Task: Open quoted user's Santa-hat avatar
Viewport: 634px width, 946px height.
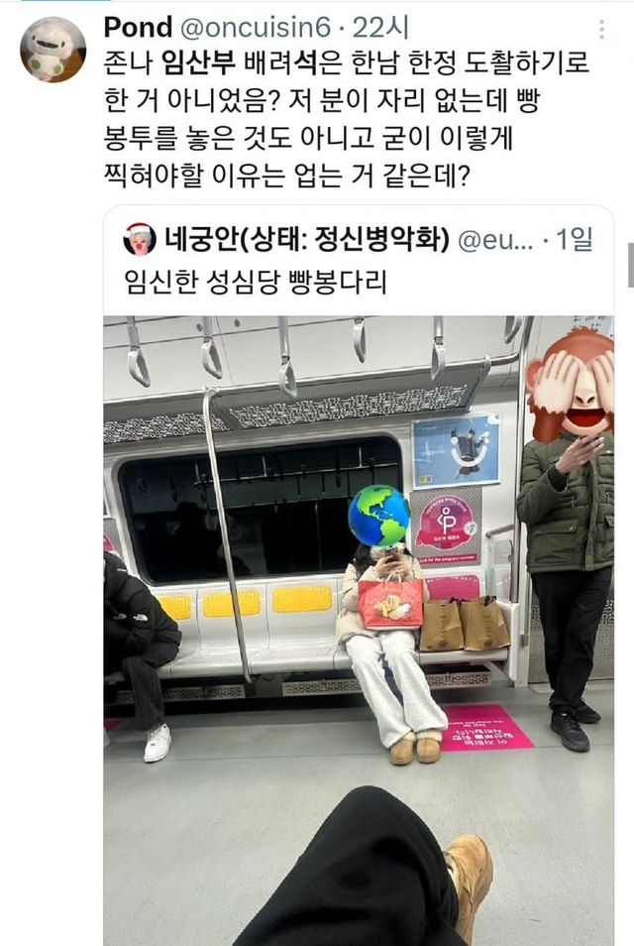Action: click(x=140, y=240)
